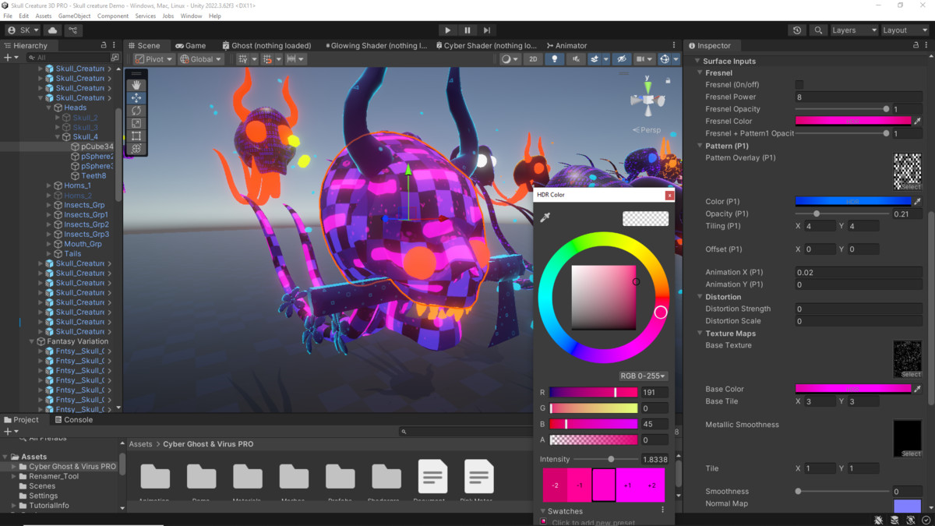This screenshot has height=526, width=935.
Task: Open the SK account dropdown
Action: 23,30
